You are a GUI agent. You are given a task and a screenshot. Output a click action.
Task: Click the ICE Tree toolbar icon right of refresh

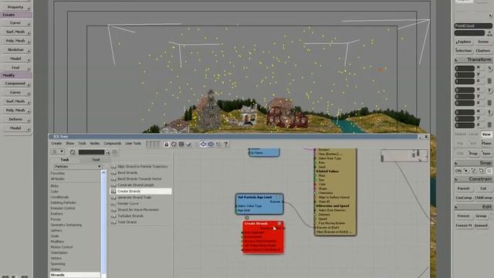181,144
